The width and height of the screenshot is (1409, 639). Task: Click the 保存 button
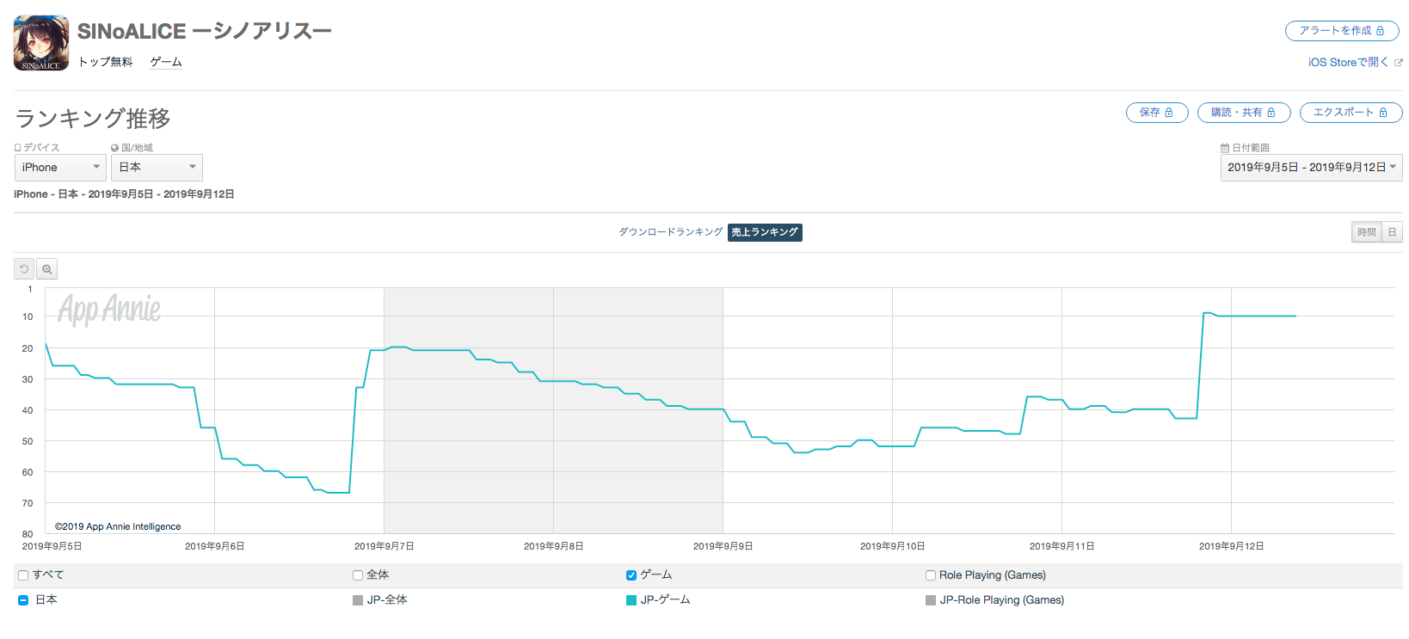(x=1157, y=113)
